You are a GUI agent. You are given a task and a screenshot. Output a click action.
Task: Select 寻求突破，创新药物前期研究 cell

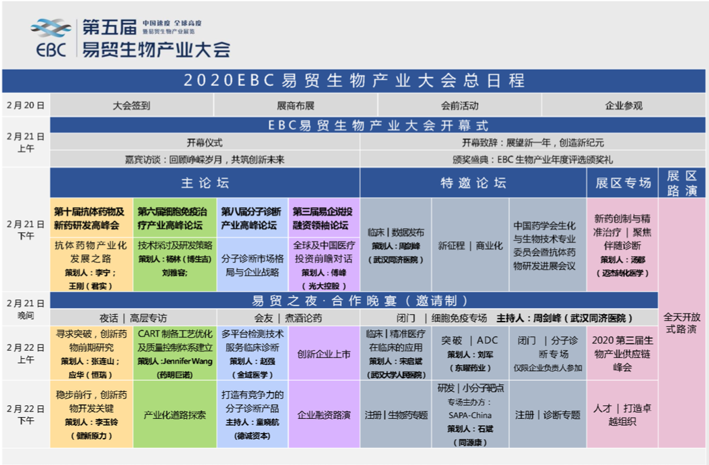click(x=91, y=353)
